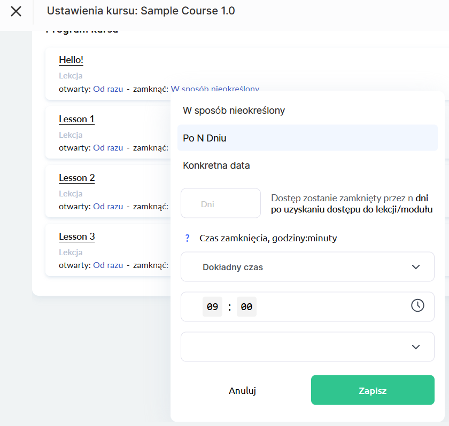Viewport: 449px width, 426px height.
Task: Click the Czas zamknięcia, godziny:minuty label
Action: click(268, 238)
